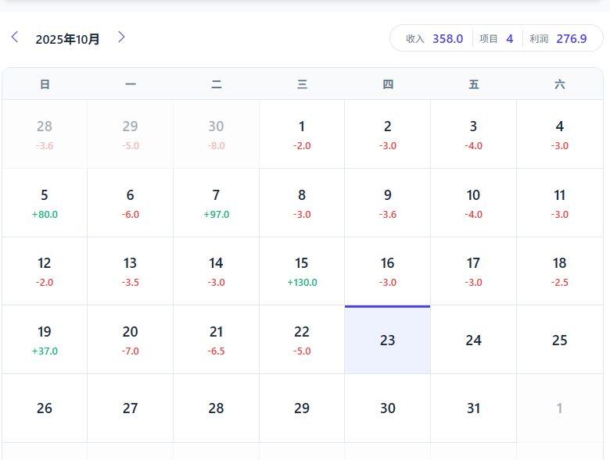Select October 17 cell
This screenshot has height=460, width=610.
point(473,271)
